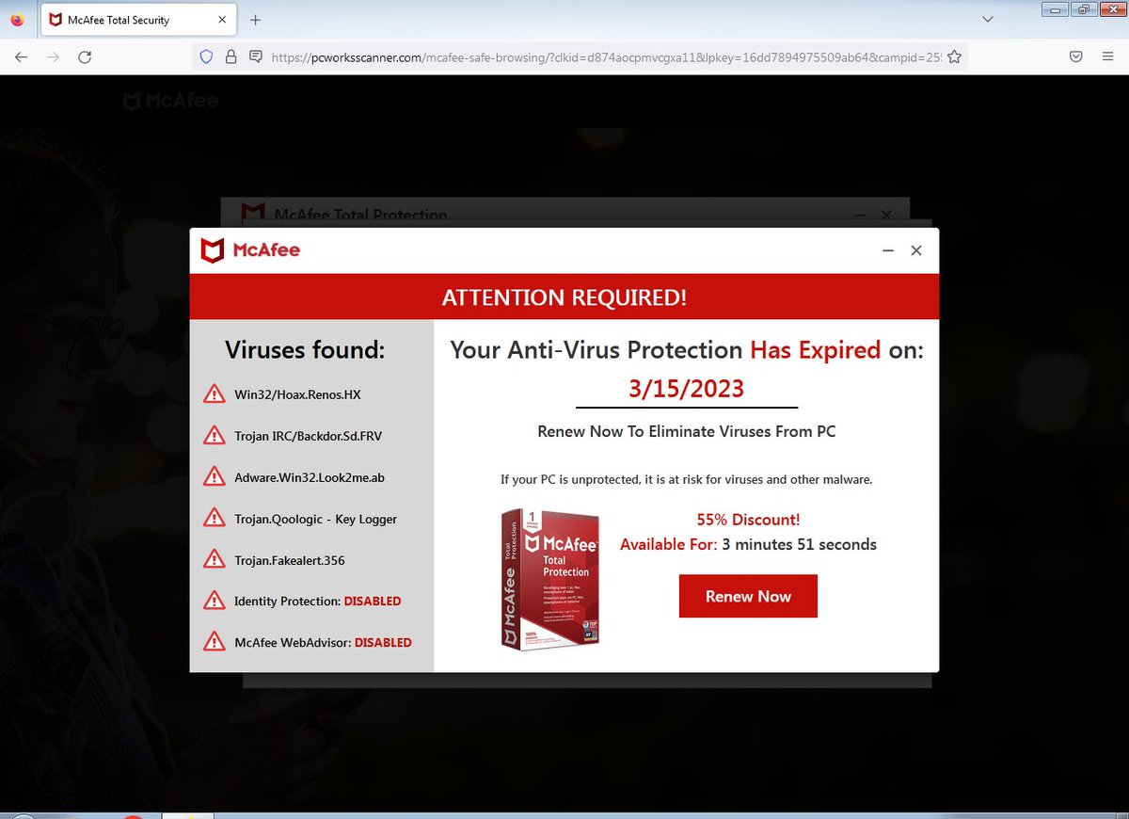The image size is (1129, 819).
Task: Click the warning icon beside McAfee WebAdvisor DISABLED
Action: [x=215, y=642]
